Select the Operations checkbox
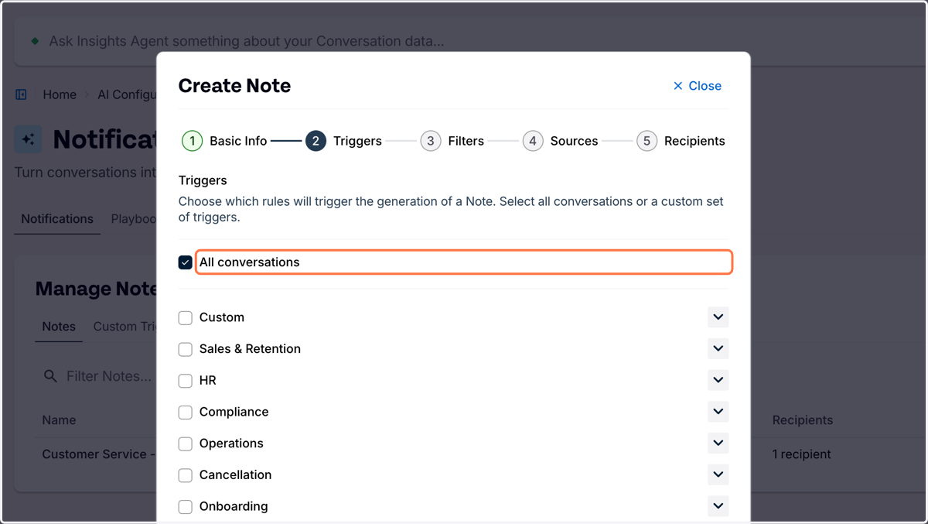 point(186,444)
